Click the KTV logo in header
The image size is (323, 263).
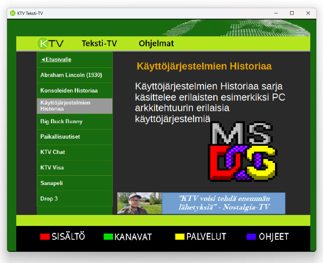tap(51, 43)
